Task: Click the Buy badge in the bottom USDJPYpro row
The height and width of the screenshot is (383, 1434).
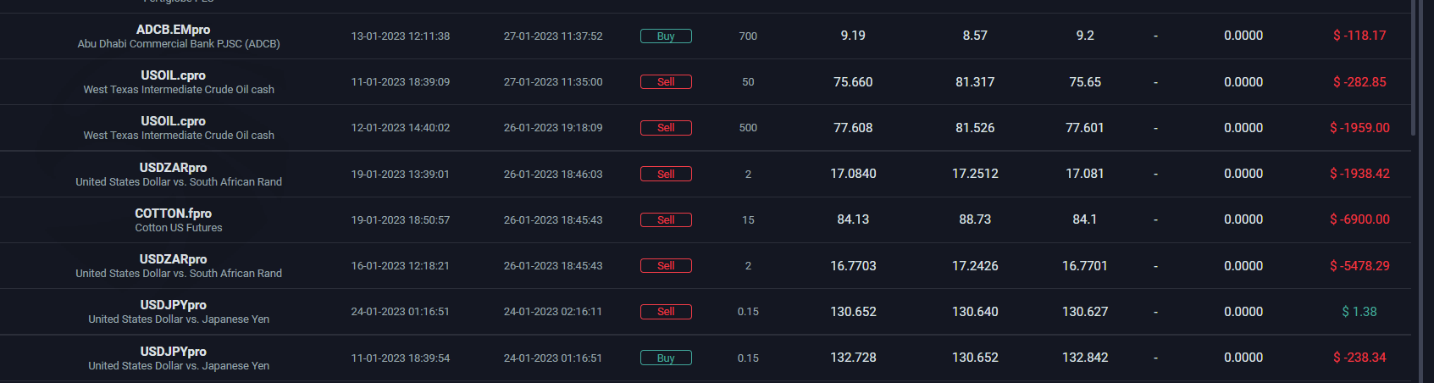Action: [x=666, y=358]
